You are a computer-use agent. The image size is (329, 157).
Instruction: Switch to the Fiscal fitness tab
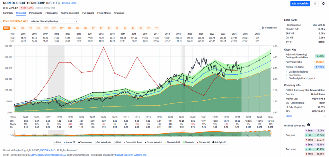click(104, 13)
